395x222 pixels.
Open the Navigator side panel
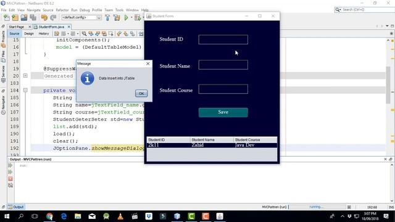pos(3,105)
